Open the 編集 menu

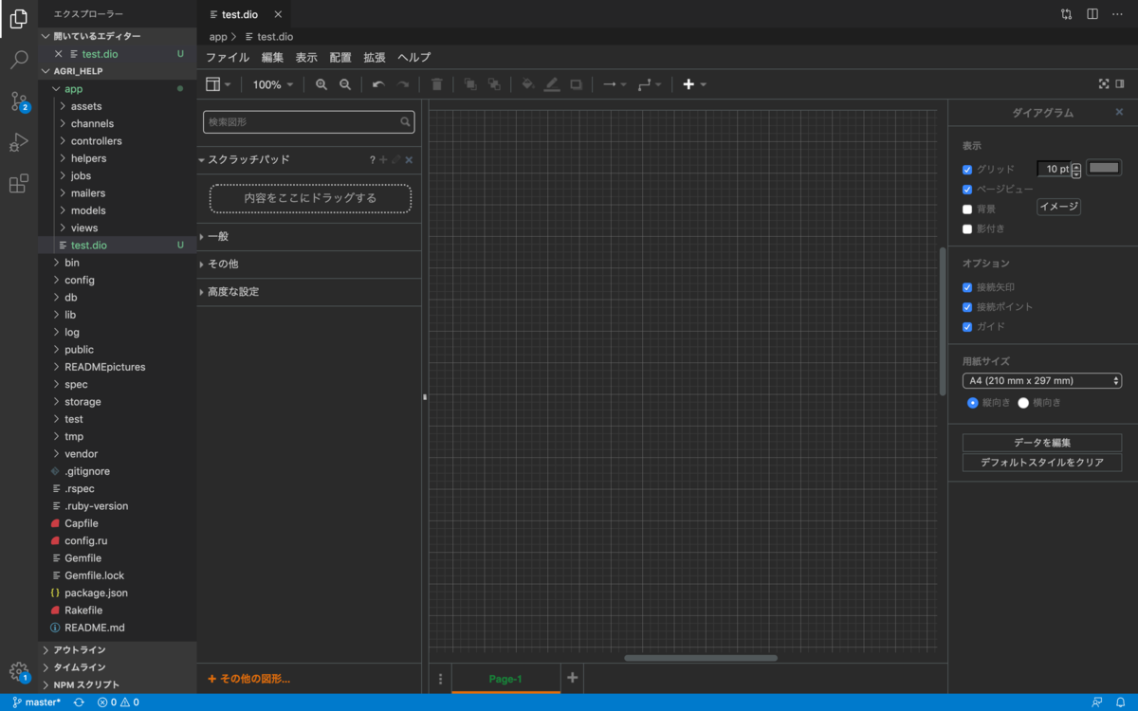click(x=272, y=58)
